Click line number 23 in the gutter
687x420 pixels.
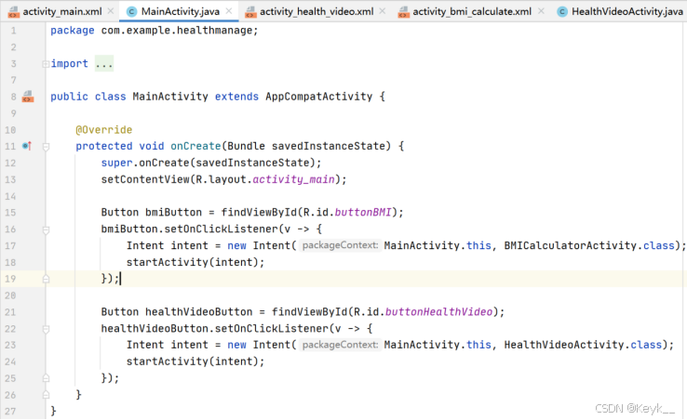click(10, 345)
